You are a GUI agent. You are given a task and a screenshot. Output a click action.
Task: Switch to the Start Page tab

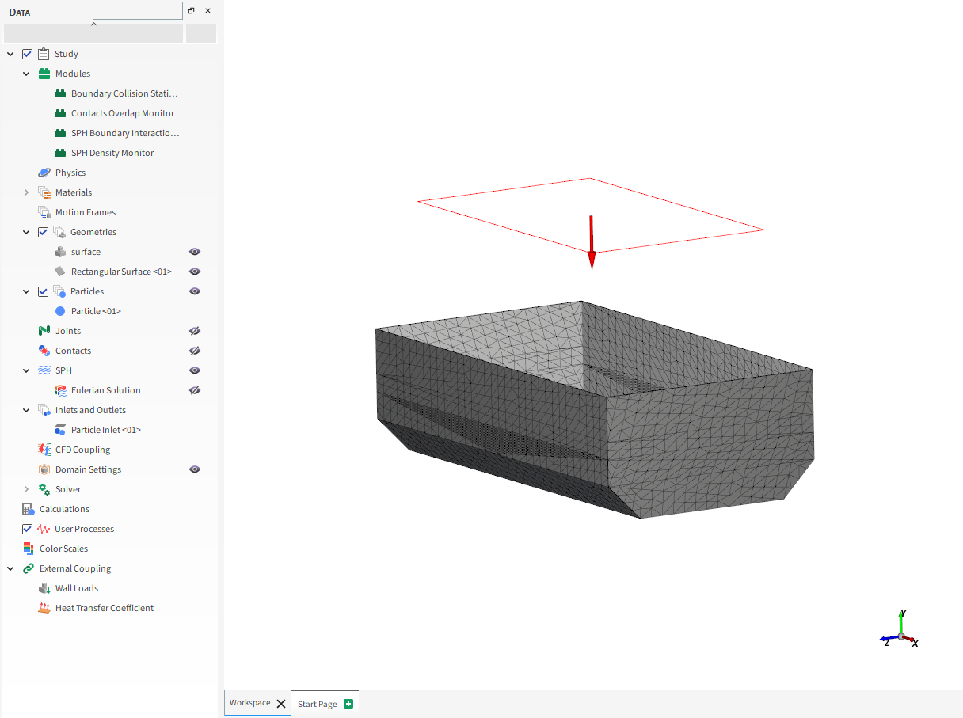[x=318, y=704]
